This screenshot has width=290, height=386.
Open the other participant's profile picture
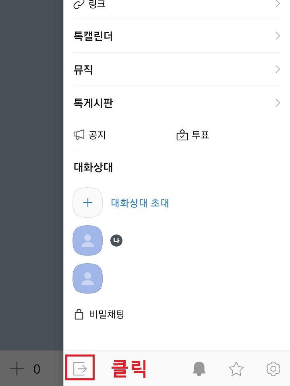[x=88, y=278]
